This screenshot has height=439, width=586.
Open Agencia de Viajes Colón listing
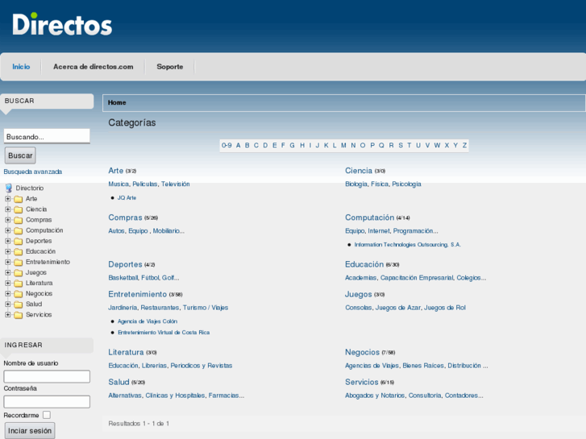point(148,321)
